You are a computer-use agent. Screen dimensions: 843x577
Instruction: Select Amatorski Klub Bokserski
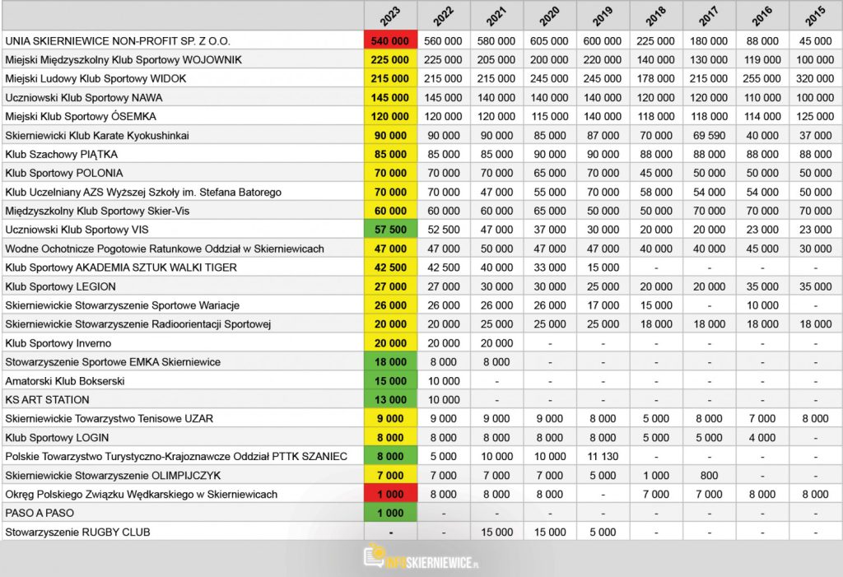(65, 381)
